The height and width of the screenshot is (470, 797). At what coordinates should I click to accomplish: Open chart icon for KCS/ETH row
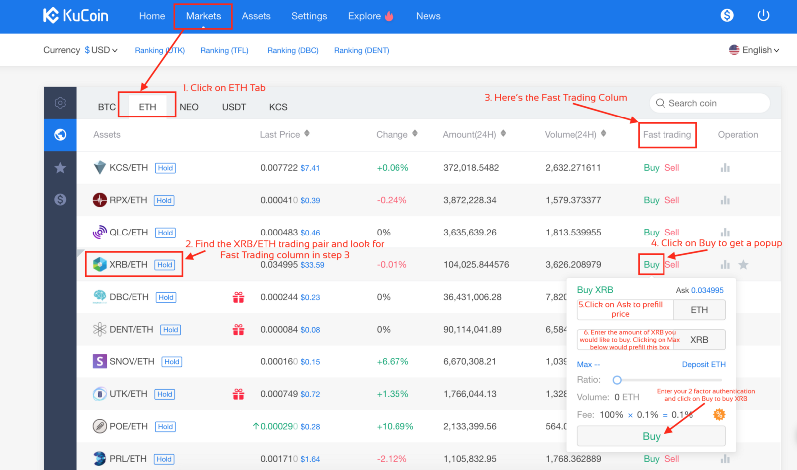point(725,168)
